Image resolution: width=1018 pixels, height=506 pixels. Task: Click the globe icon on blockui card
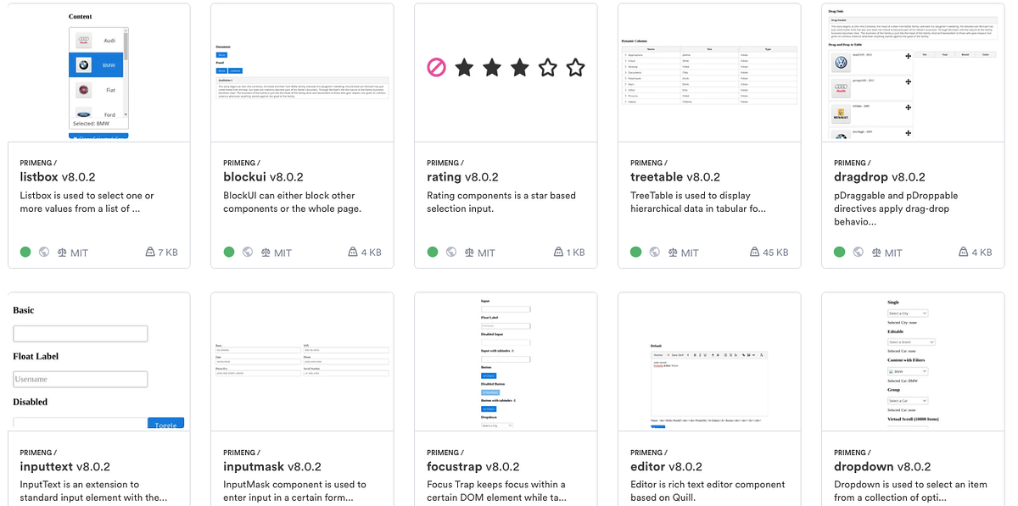pyautogui.click(x=248, y=252)
